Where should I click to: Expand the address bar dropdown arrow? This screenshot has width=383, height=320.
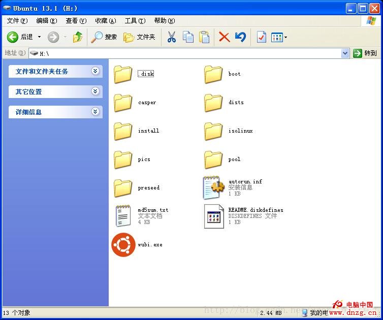[x=345, y=53]
